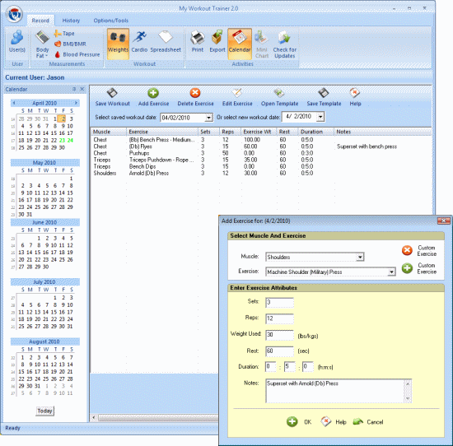Open the saved workout date dropdown
The height and width of the screenshot is (446, 453).
pos(208,118)
